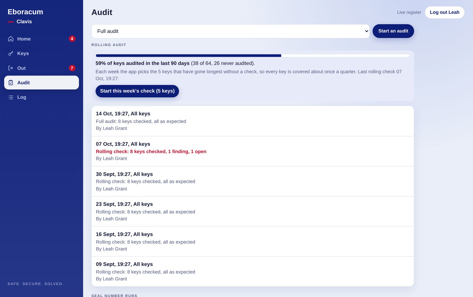This screenshot has height=297, width=473.
Task: Click the Out exit-arrow icon in sidebar
Action: click(11, 68)
